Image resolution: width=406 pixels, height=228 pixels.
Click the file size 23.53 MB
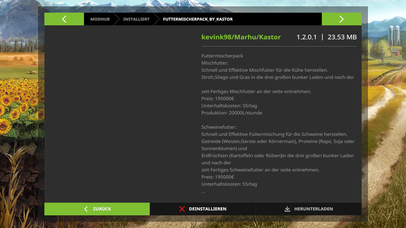click(342, 37)
